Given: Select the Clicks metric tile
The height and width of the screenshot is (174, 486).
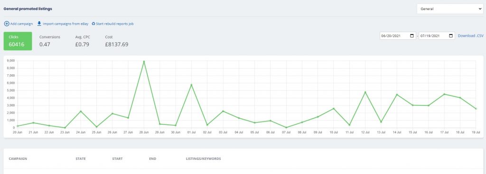Looking at the screenshot, I should click(18, 41).
